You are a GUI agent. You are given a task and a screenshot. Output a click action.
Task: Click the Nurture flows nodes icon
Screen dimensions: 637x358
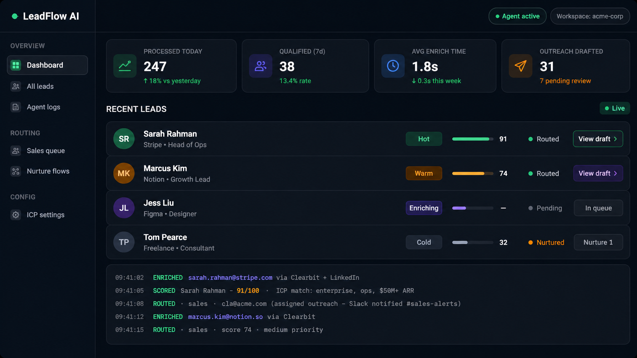(16, 171)
